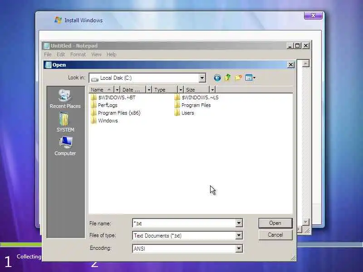Open the Notepad View menu

pyautogui.click(x=96, y=54)
